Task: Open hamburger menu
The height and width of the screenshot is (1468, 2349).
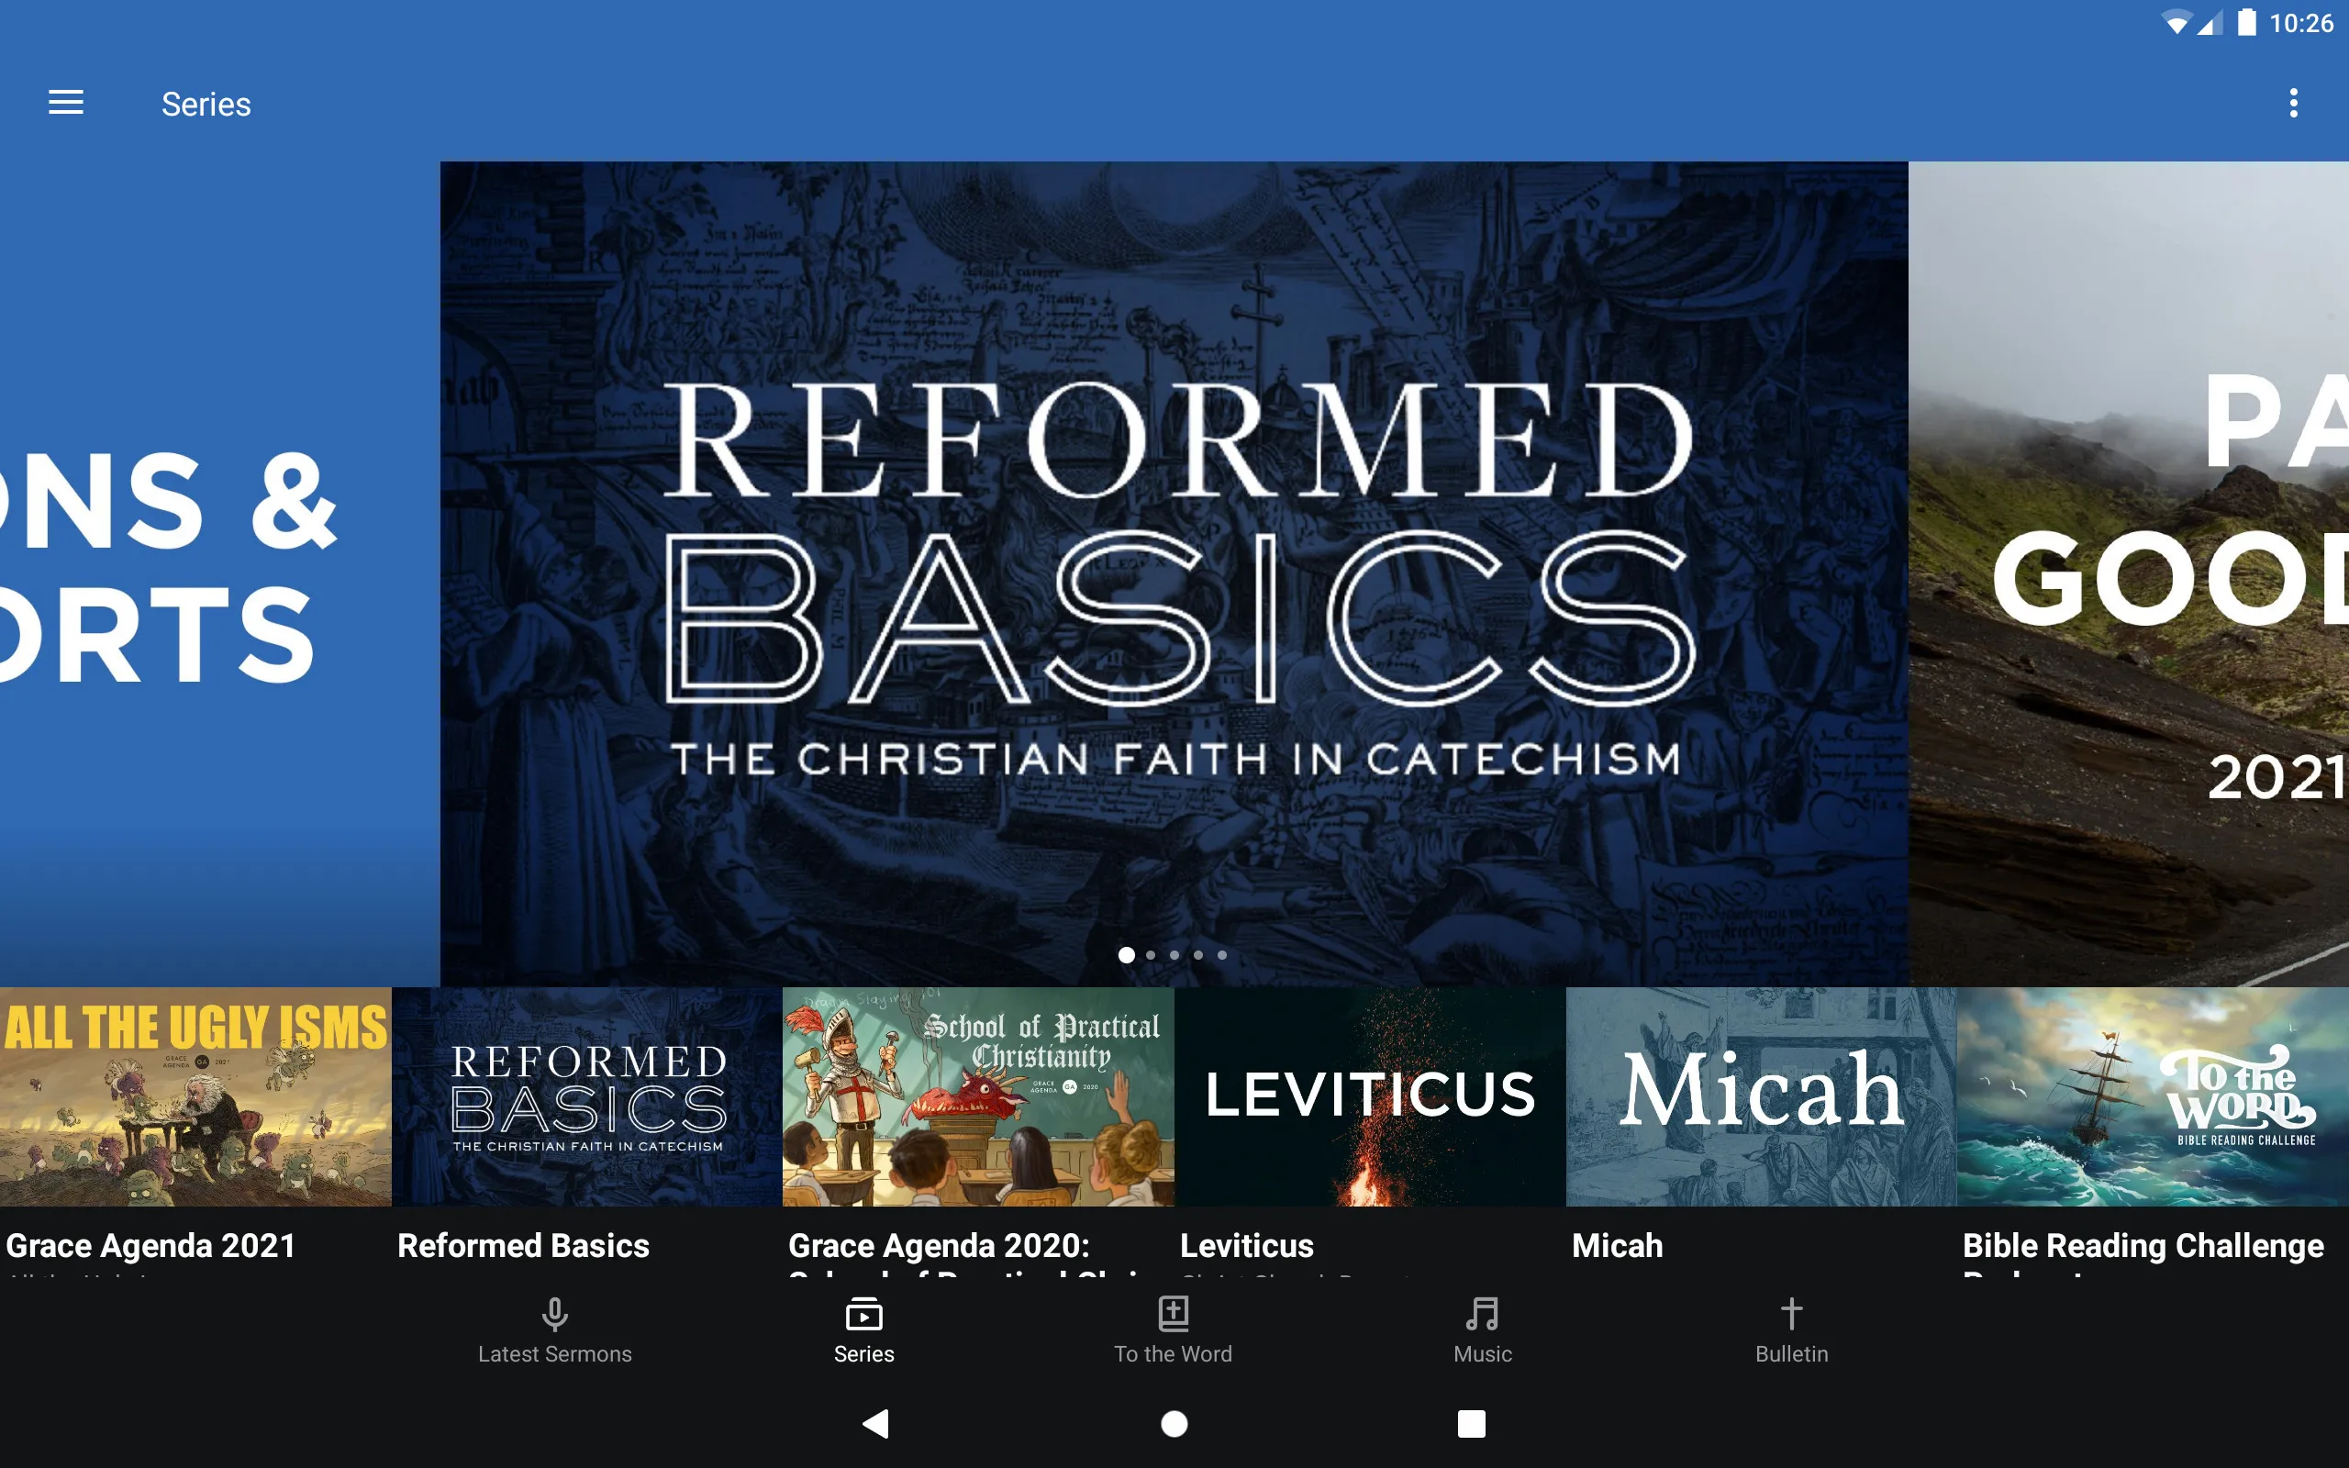Action: pos(66,102)
